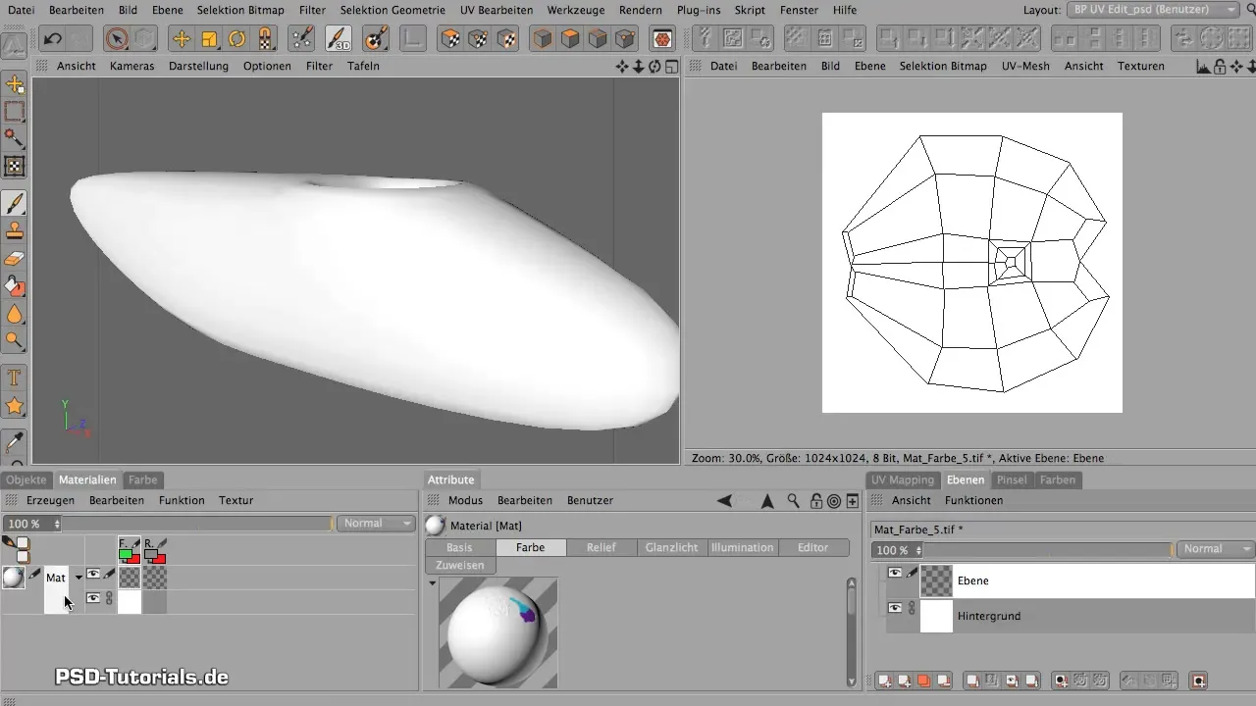The height and width of the screenshot is (706, 1256).
Task: Click the up arrow in Attribute manager
Action: pos(767,501)
